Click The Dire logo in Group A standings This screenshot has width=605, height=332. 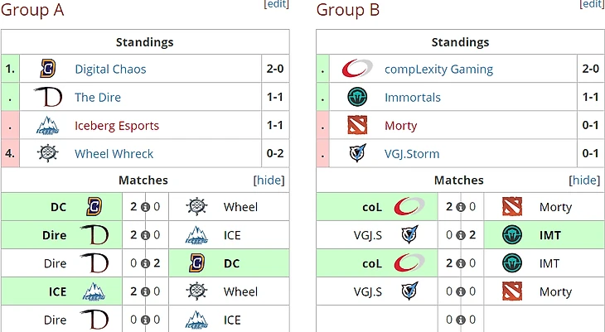(47, 98)
